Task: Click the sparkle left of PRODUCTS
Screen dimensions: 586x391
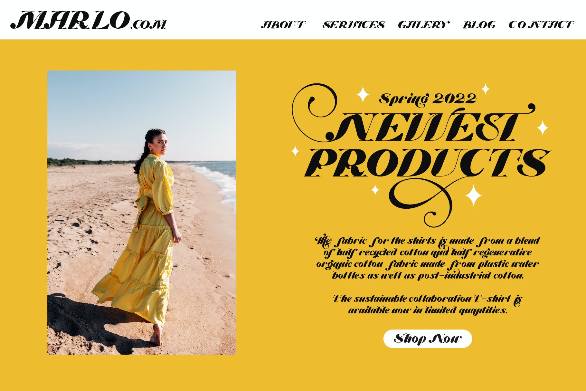Action: click(295, 151)
